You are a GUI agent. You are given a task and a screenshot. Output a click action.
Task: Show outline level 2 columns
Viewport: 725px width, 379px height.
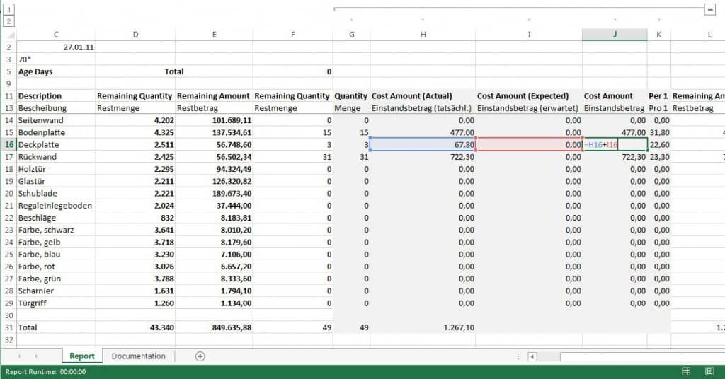tap(8, 21)
